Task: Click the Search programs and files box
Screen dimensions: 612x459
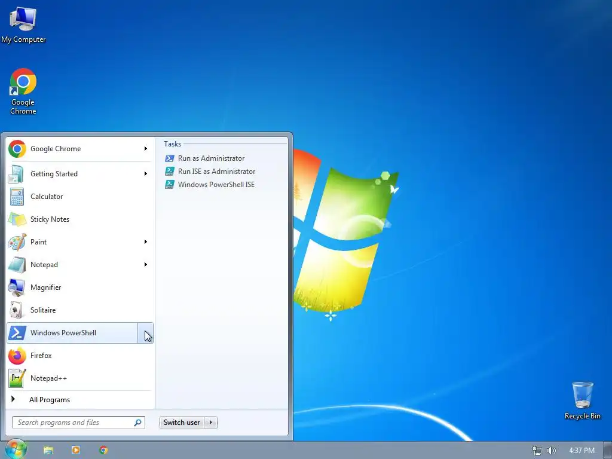Action: click(x=79, y=423)
